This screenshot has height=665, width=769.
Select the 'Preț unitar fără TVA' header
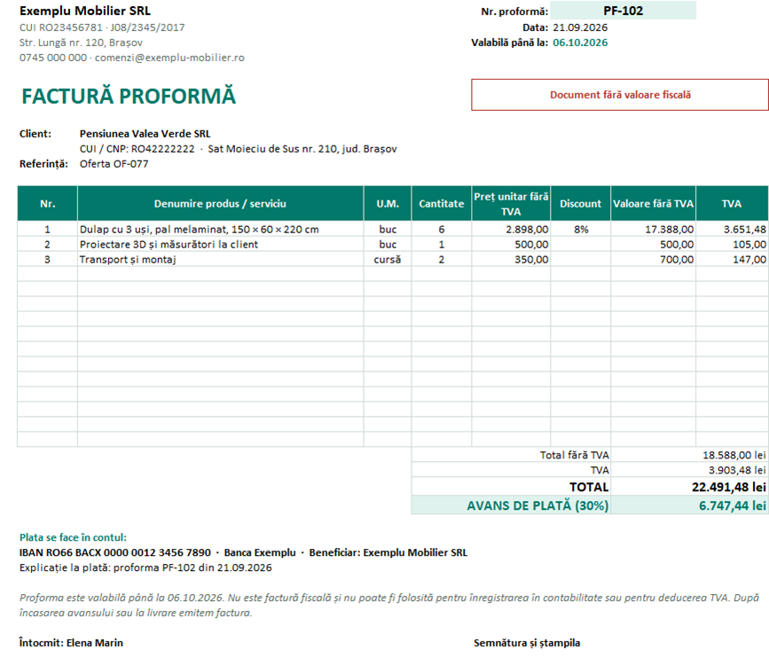511,204
